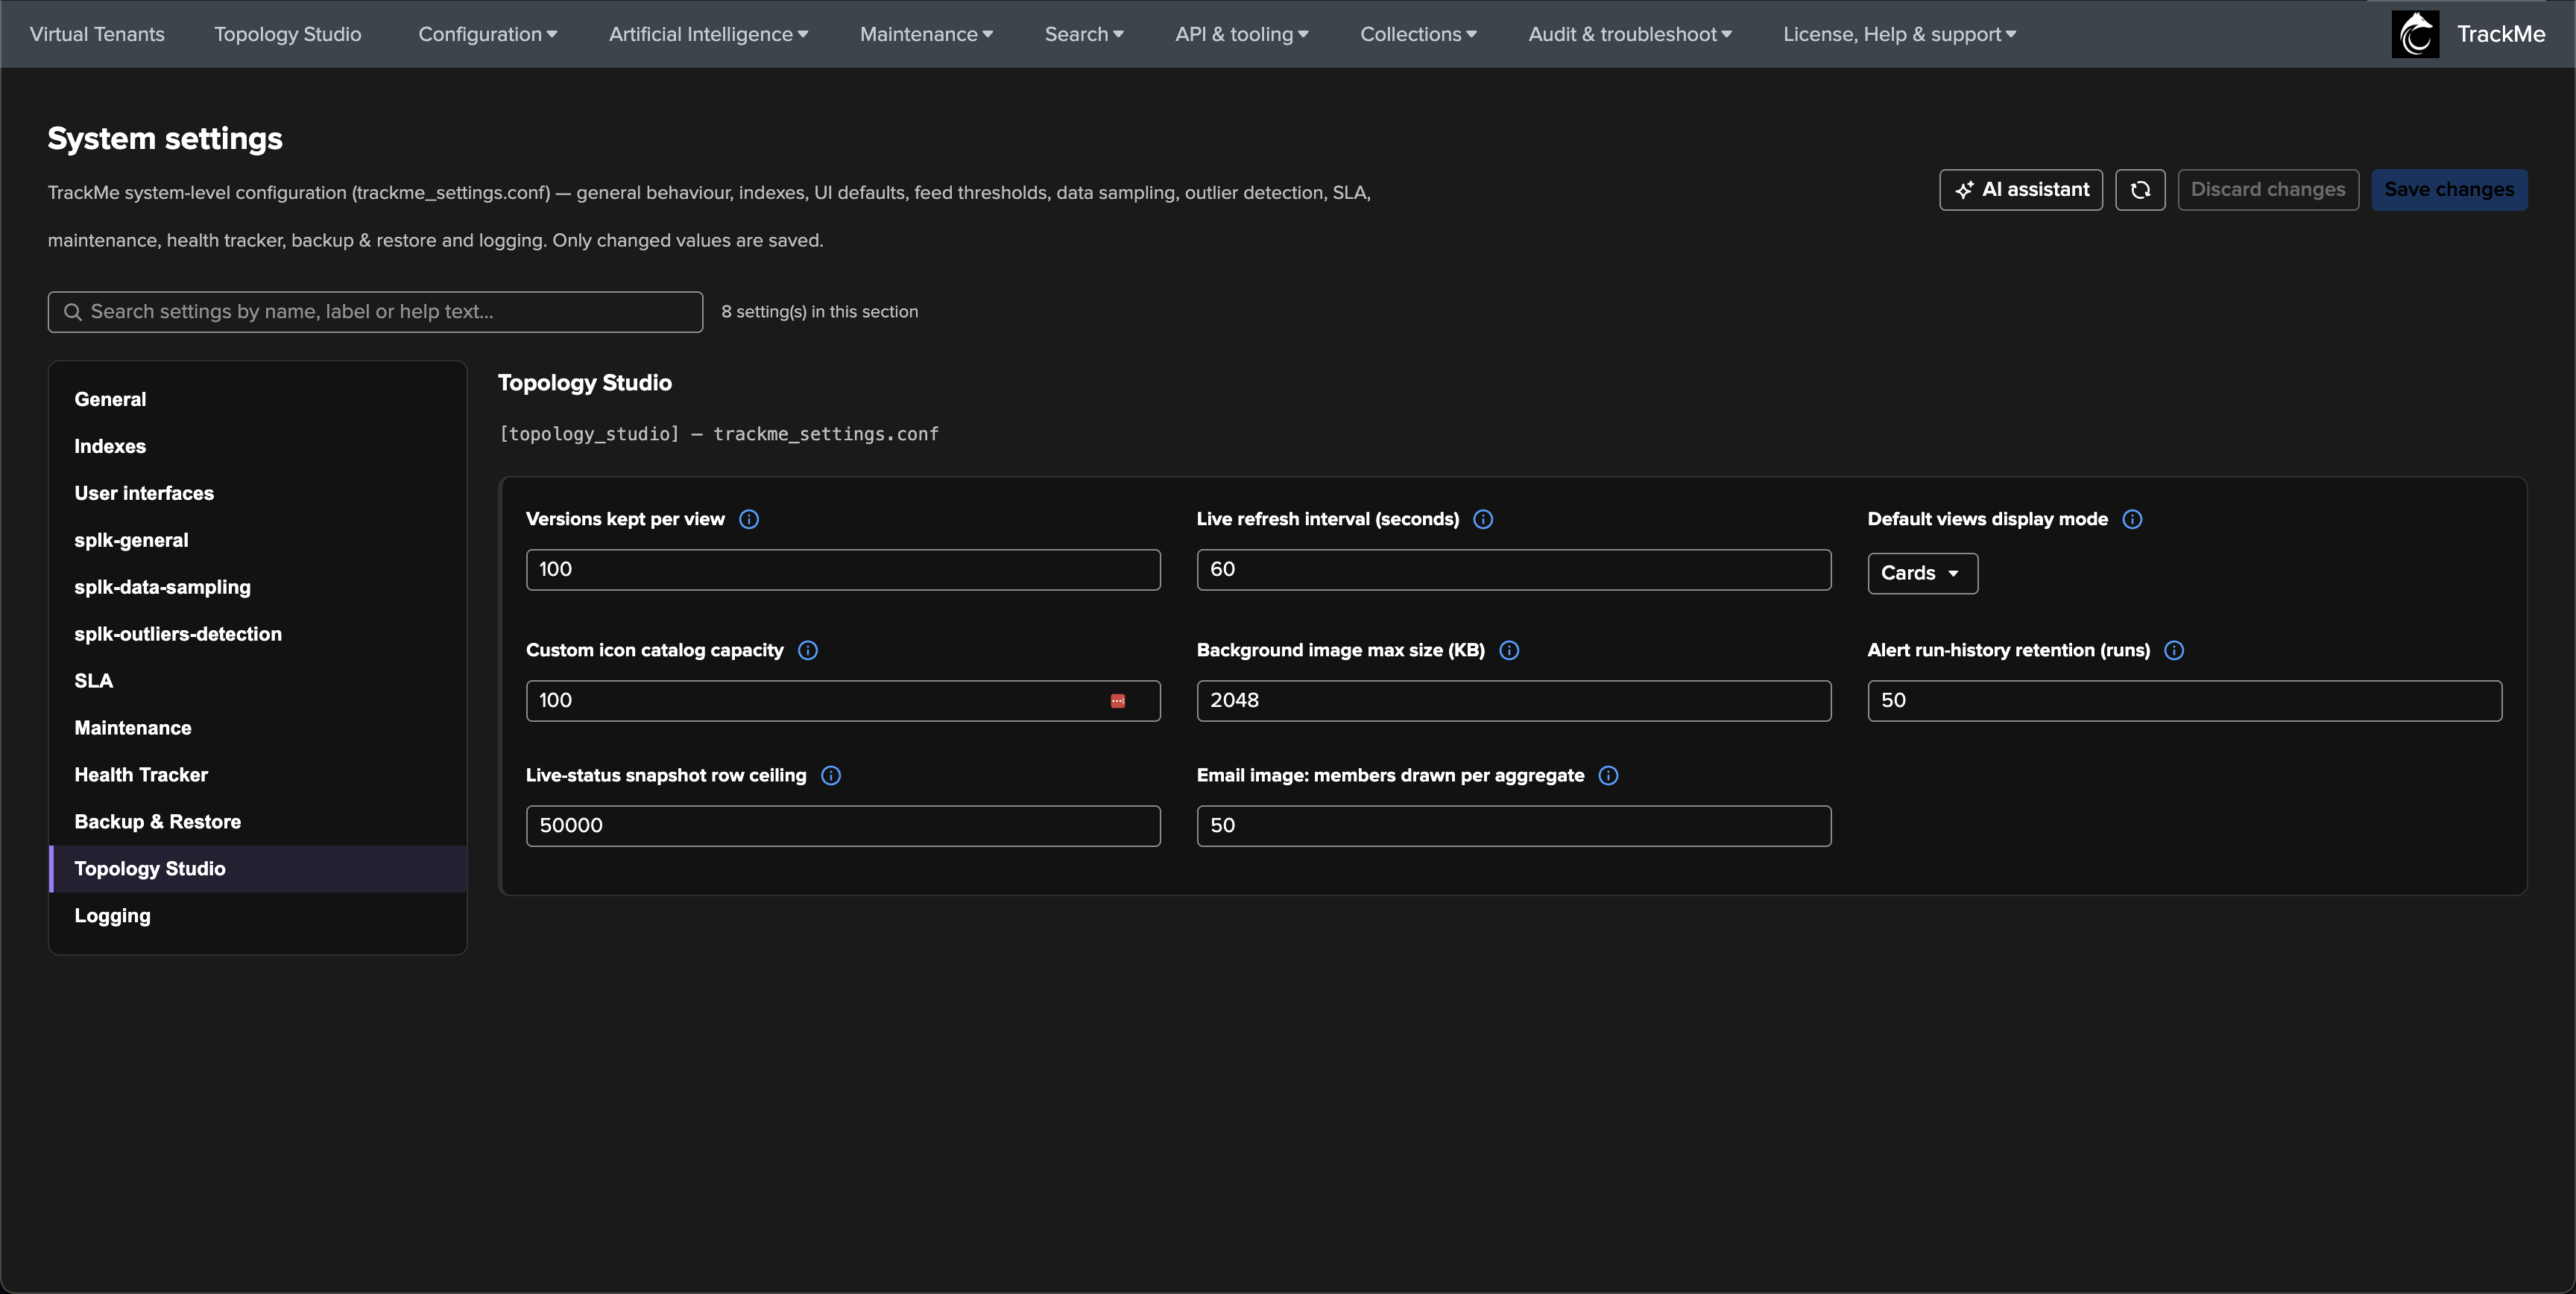2576x1294 pixels.
Task: Open Topology Studio in top navigation
Action: pyautogui.click(x=288, y=34)
